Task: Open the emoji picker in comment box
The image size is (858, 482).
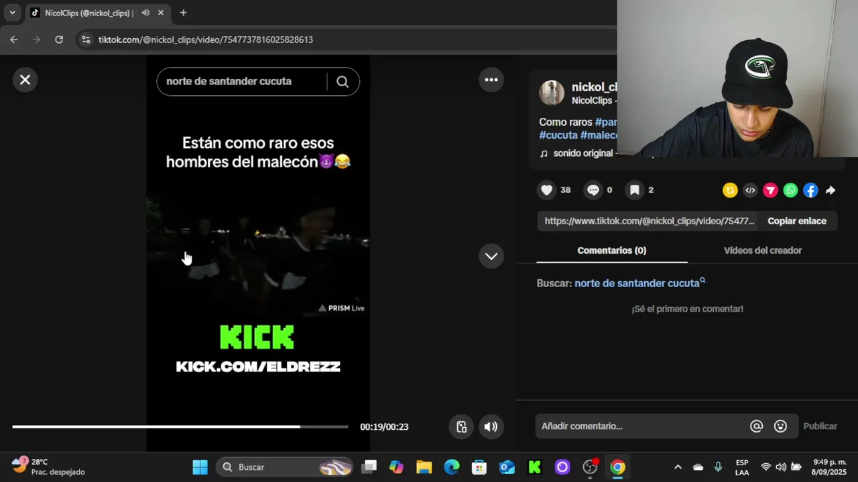Action: 780,426
